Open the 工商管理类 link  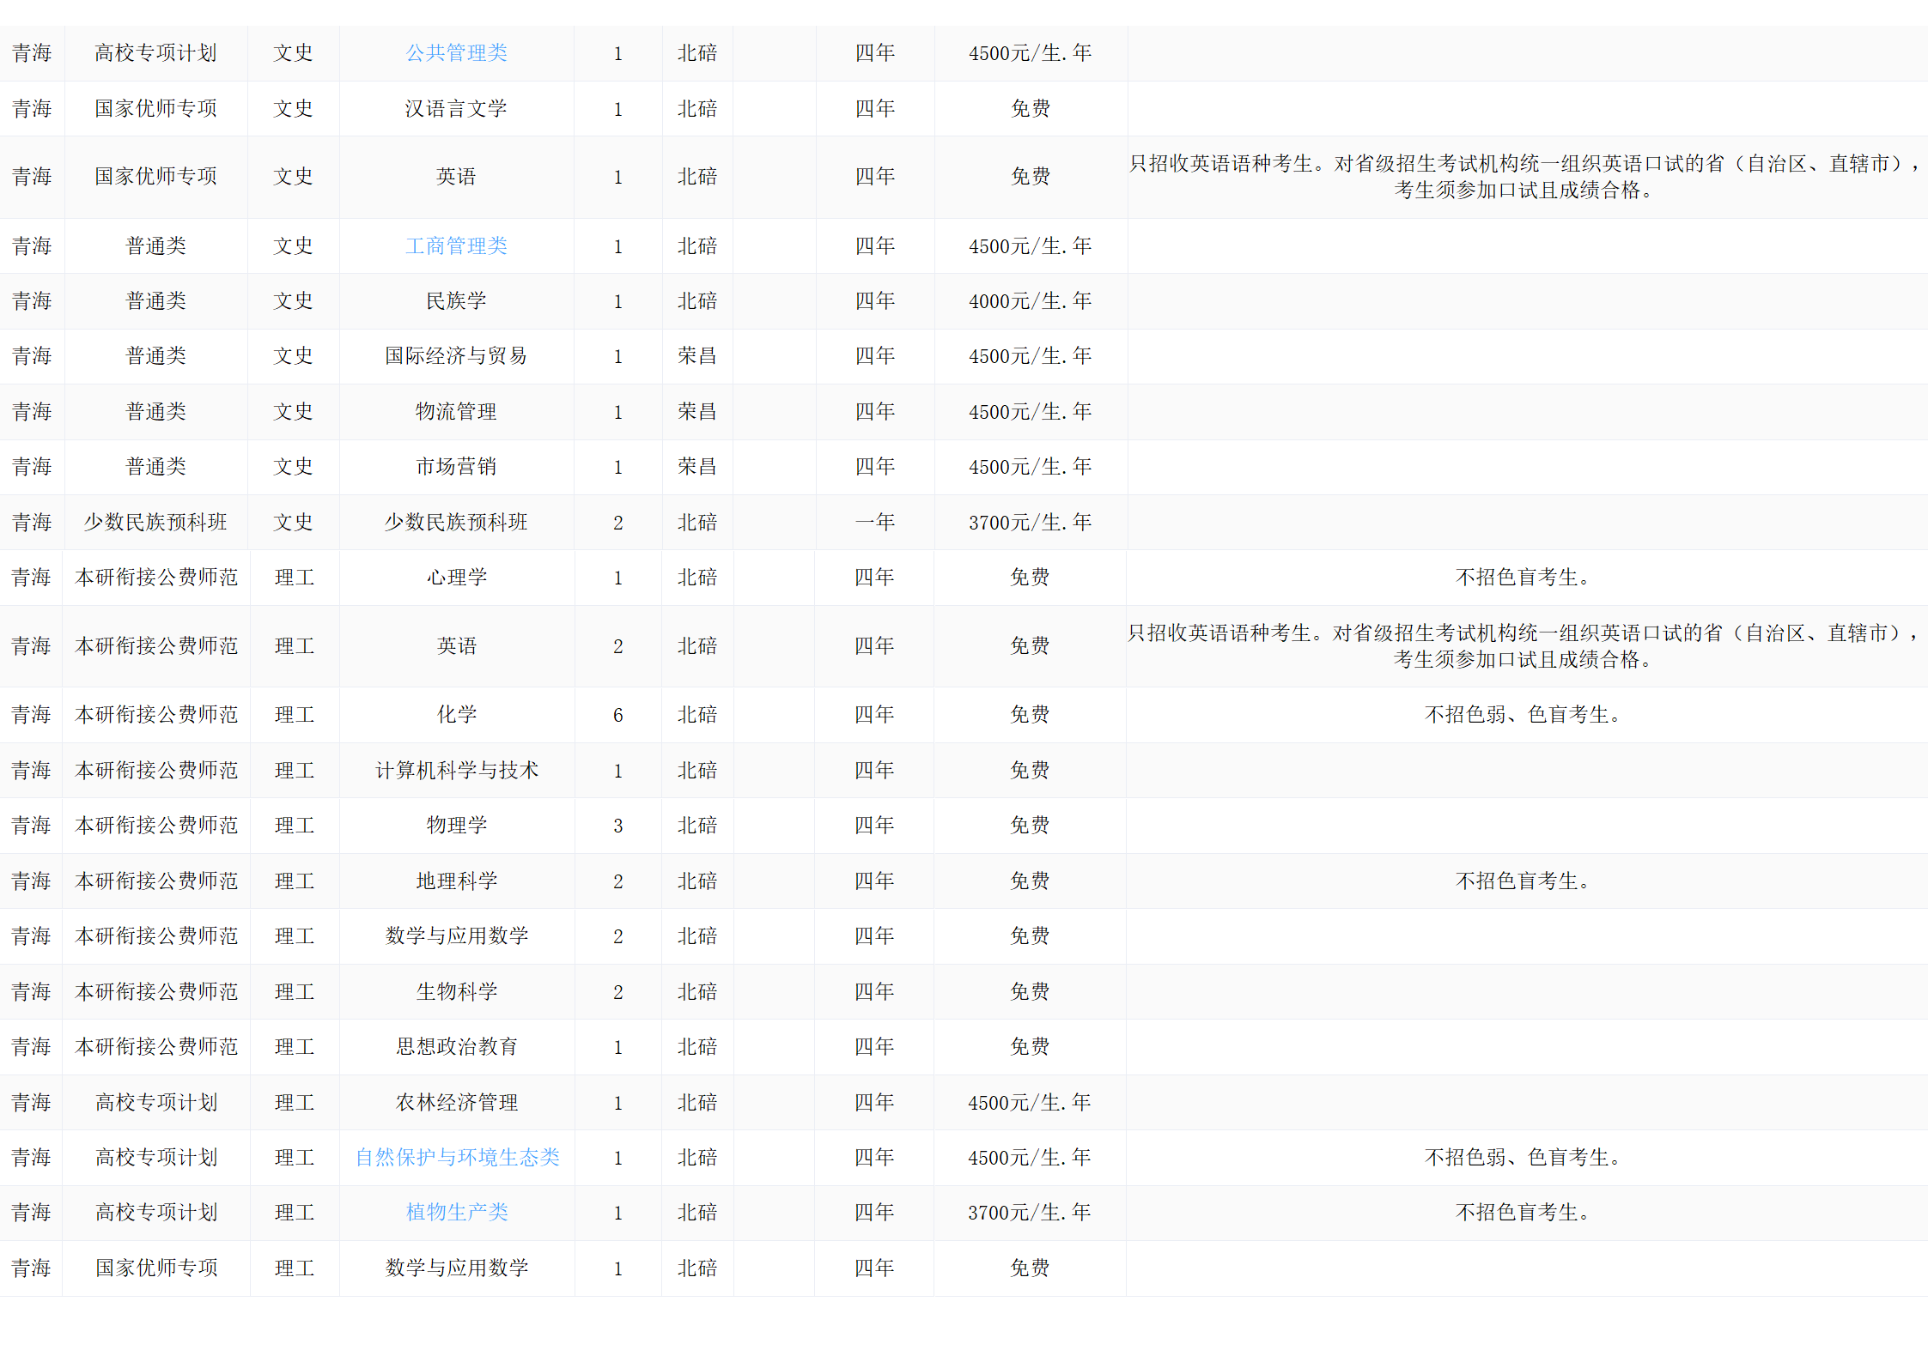pos(456,246)
